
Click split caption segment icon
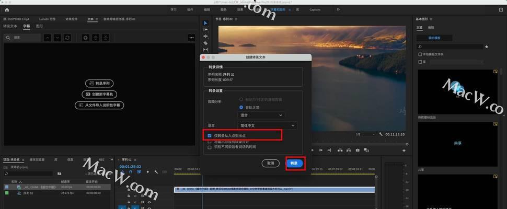pos(95,38)
